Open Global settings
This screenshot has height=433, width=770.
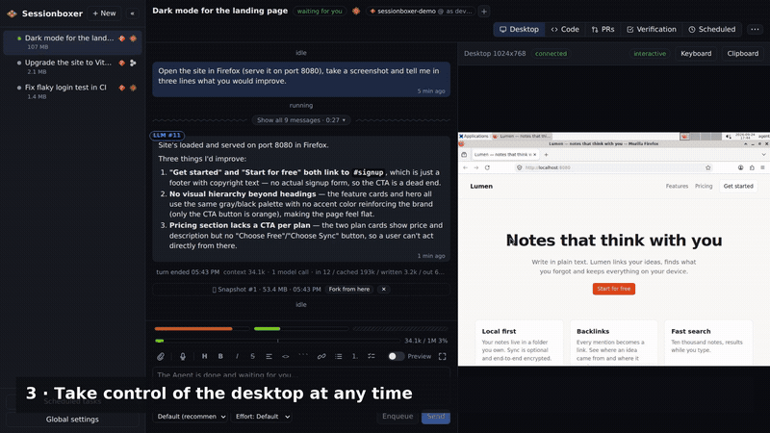pos(72,420)
